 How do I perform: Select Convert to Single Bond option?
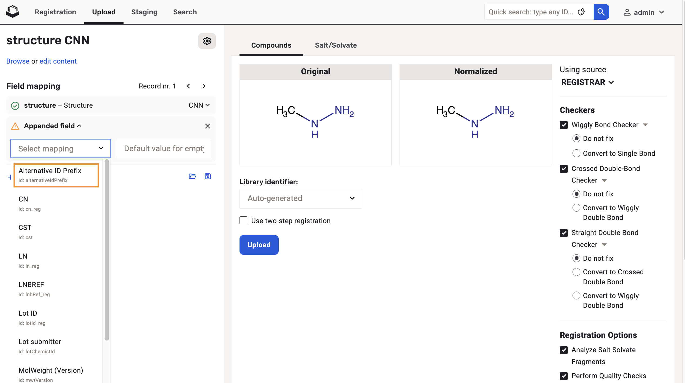coord(576,153)
